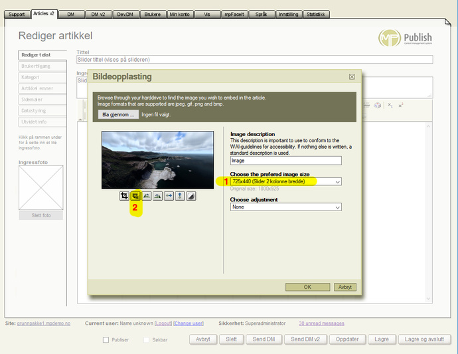Click the highlighted resize-crop icon

pyautogui.click(x=135, y=196)
